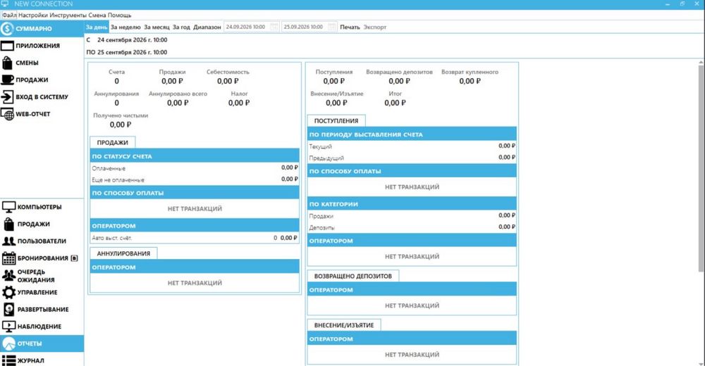Click the Печать button
Image resolution: width=705 pixels, height=366 pixels.
[350, 27]
